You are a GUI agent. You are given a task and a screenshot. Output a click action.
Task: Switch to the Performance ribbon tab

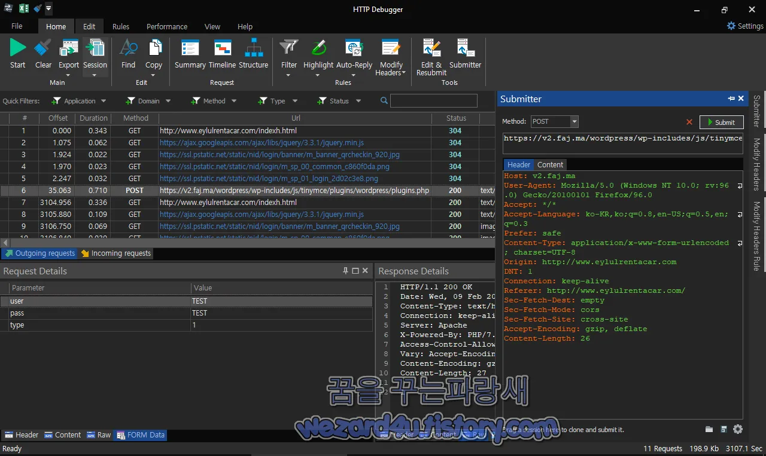167,26
